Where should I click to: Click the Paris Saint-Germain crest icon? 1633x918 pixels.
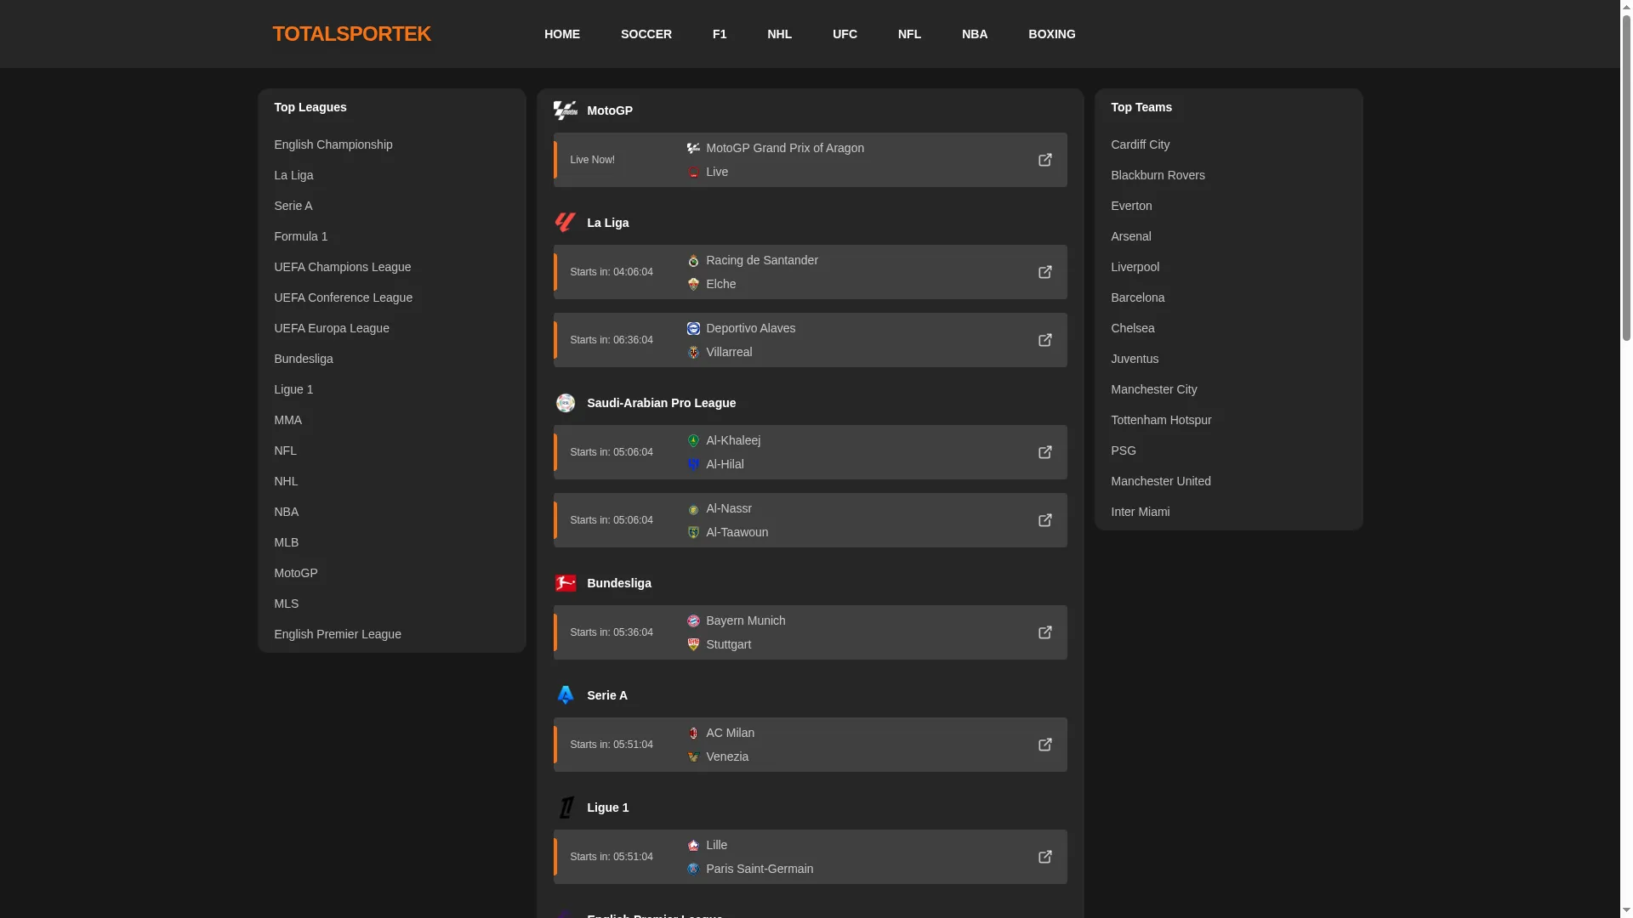click(693, 869)
